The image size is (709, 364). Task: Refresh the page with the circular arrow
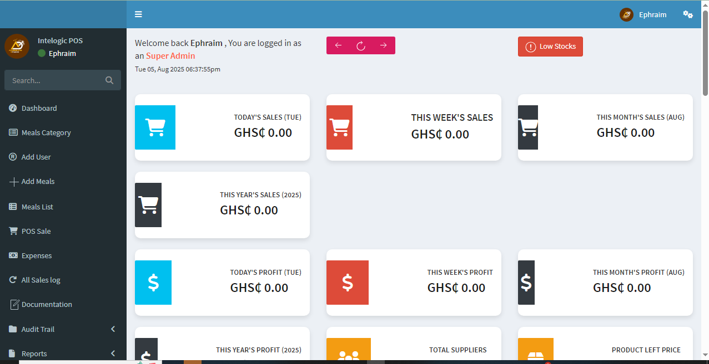pos(361,45)
